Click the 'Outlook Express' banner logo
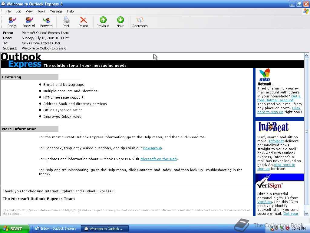Image resolution: width=310 pixels, height=233 pixels. (21, 60)
